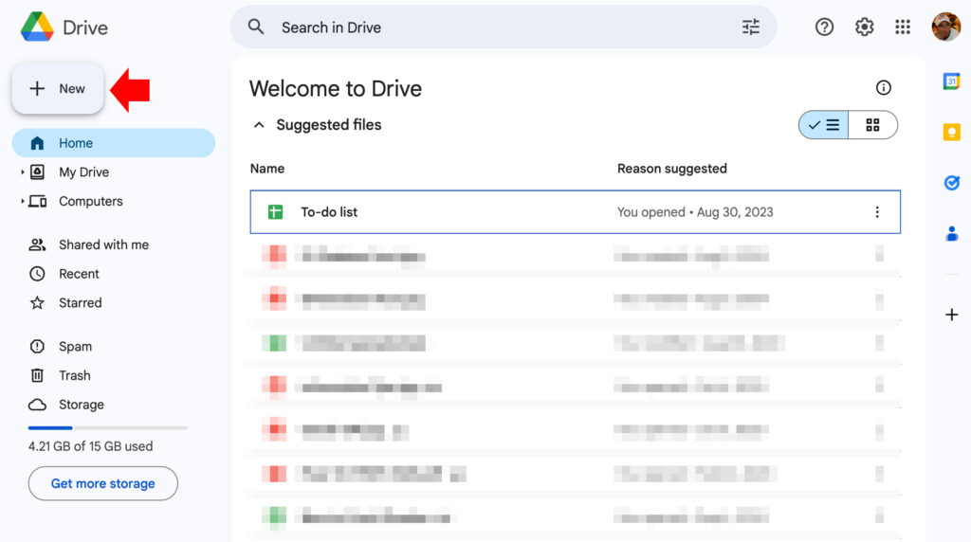The image size is (971, 542).
Task: Open advanced search filter options
Action: (751, 27)
